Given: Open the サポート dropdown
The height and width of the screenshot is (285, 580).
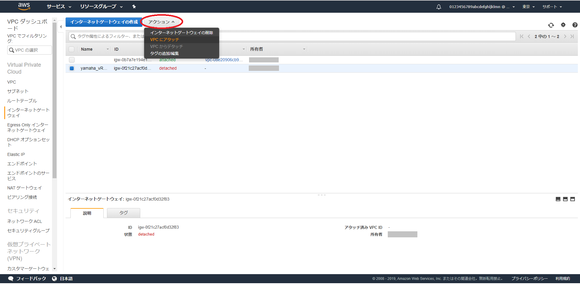Looking at the screenshot, I should 552,6.
